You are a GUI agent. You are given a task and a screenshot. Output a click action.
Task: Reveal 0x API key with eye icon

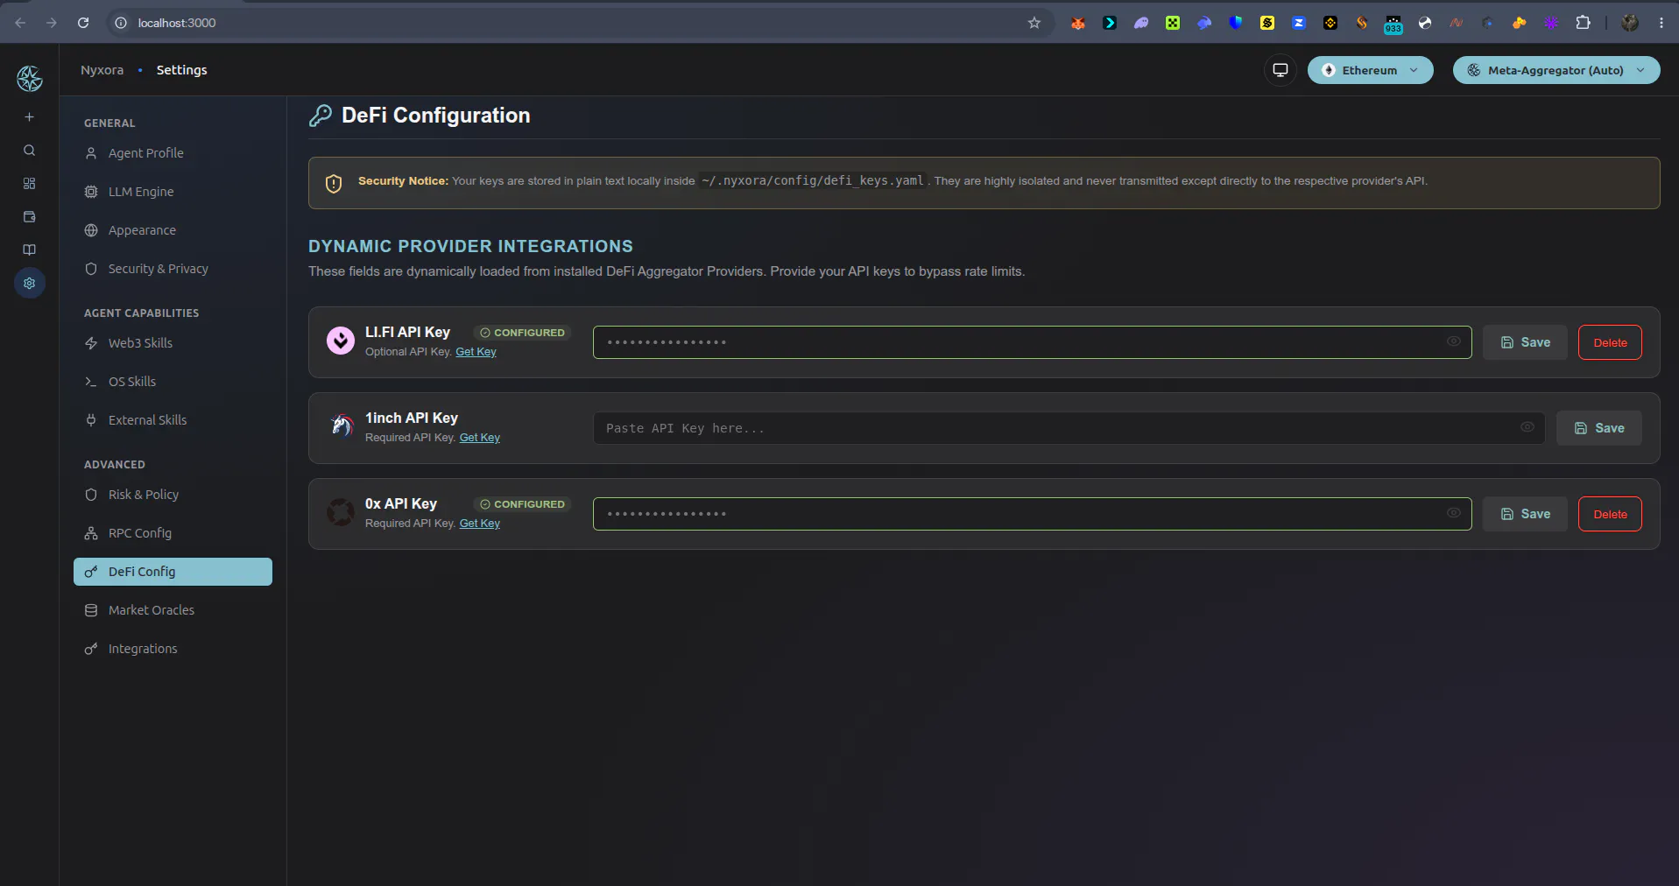[x=1453, y=513]
